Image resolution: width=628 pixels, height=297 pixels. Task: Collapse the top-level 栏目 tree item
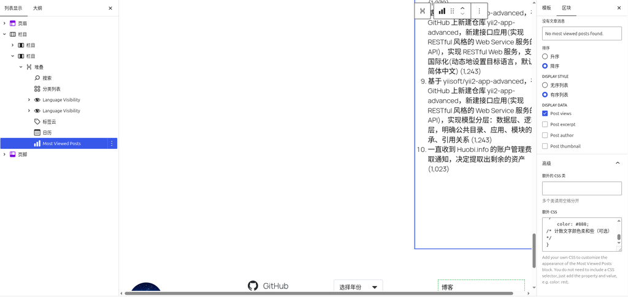click(x=4, y=34)
